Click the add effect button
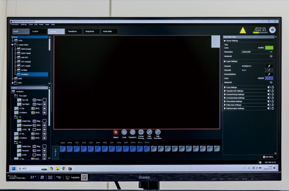The width and height of the screenshot is (289, 191). point(268,157)
